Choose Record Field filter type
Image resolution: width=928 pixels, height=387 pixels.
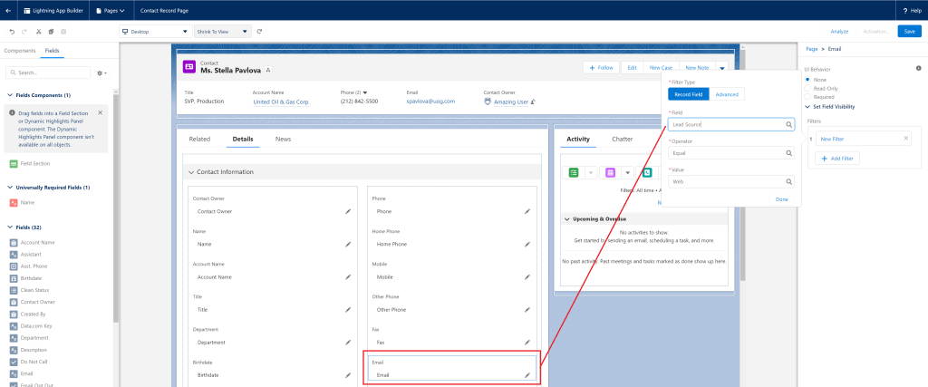(689, 94)
